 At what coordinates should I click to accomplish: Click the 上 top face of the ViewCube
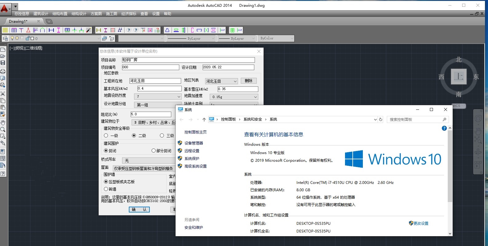point(458,77)
